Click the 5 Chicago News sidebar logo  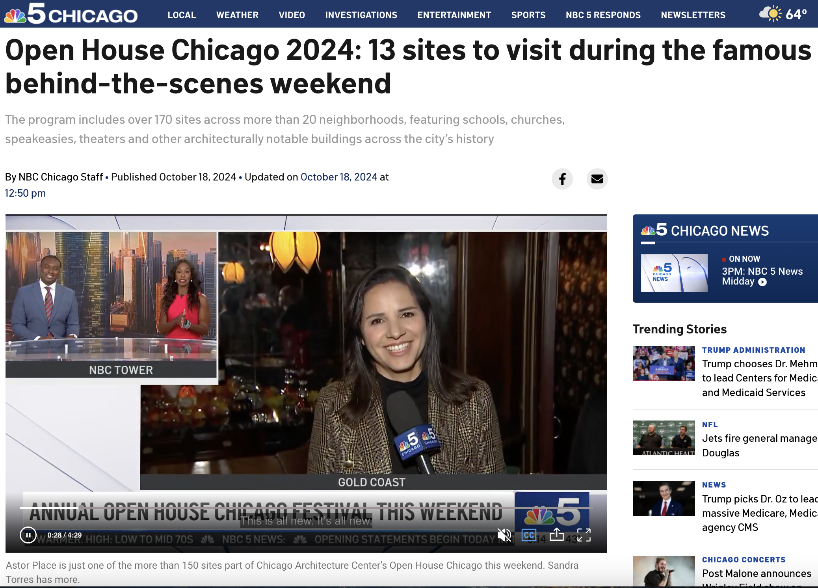point(705,230)
